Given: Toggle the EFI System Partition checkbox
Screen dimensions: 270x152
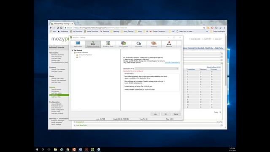Looking at the screenshot, I should 77,54.
